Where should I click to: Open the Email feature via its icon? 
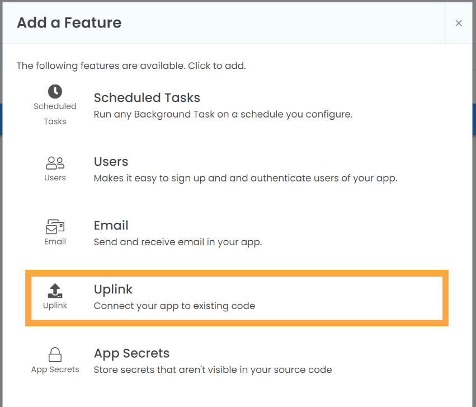point(55,226)
